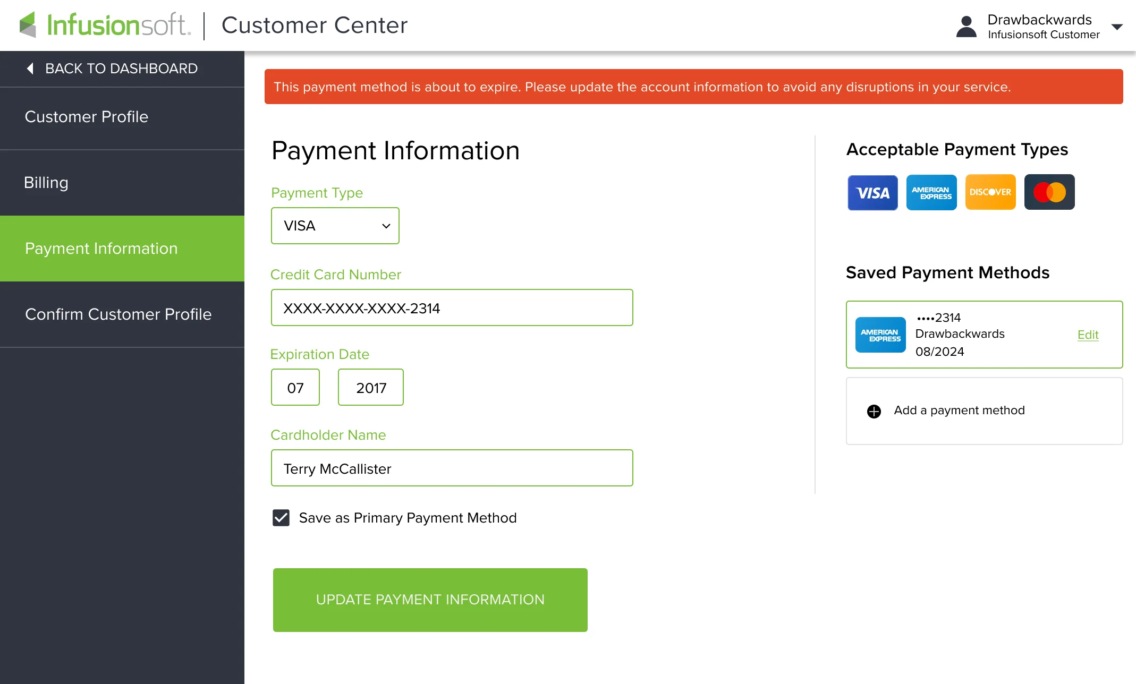Open the Customer Profile section
The width and height of the screenshot is (1136, 684).
pyautogui.click(x=87, y=117)
